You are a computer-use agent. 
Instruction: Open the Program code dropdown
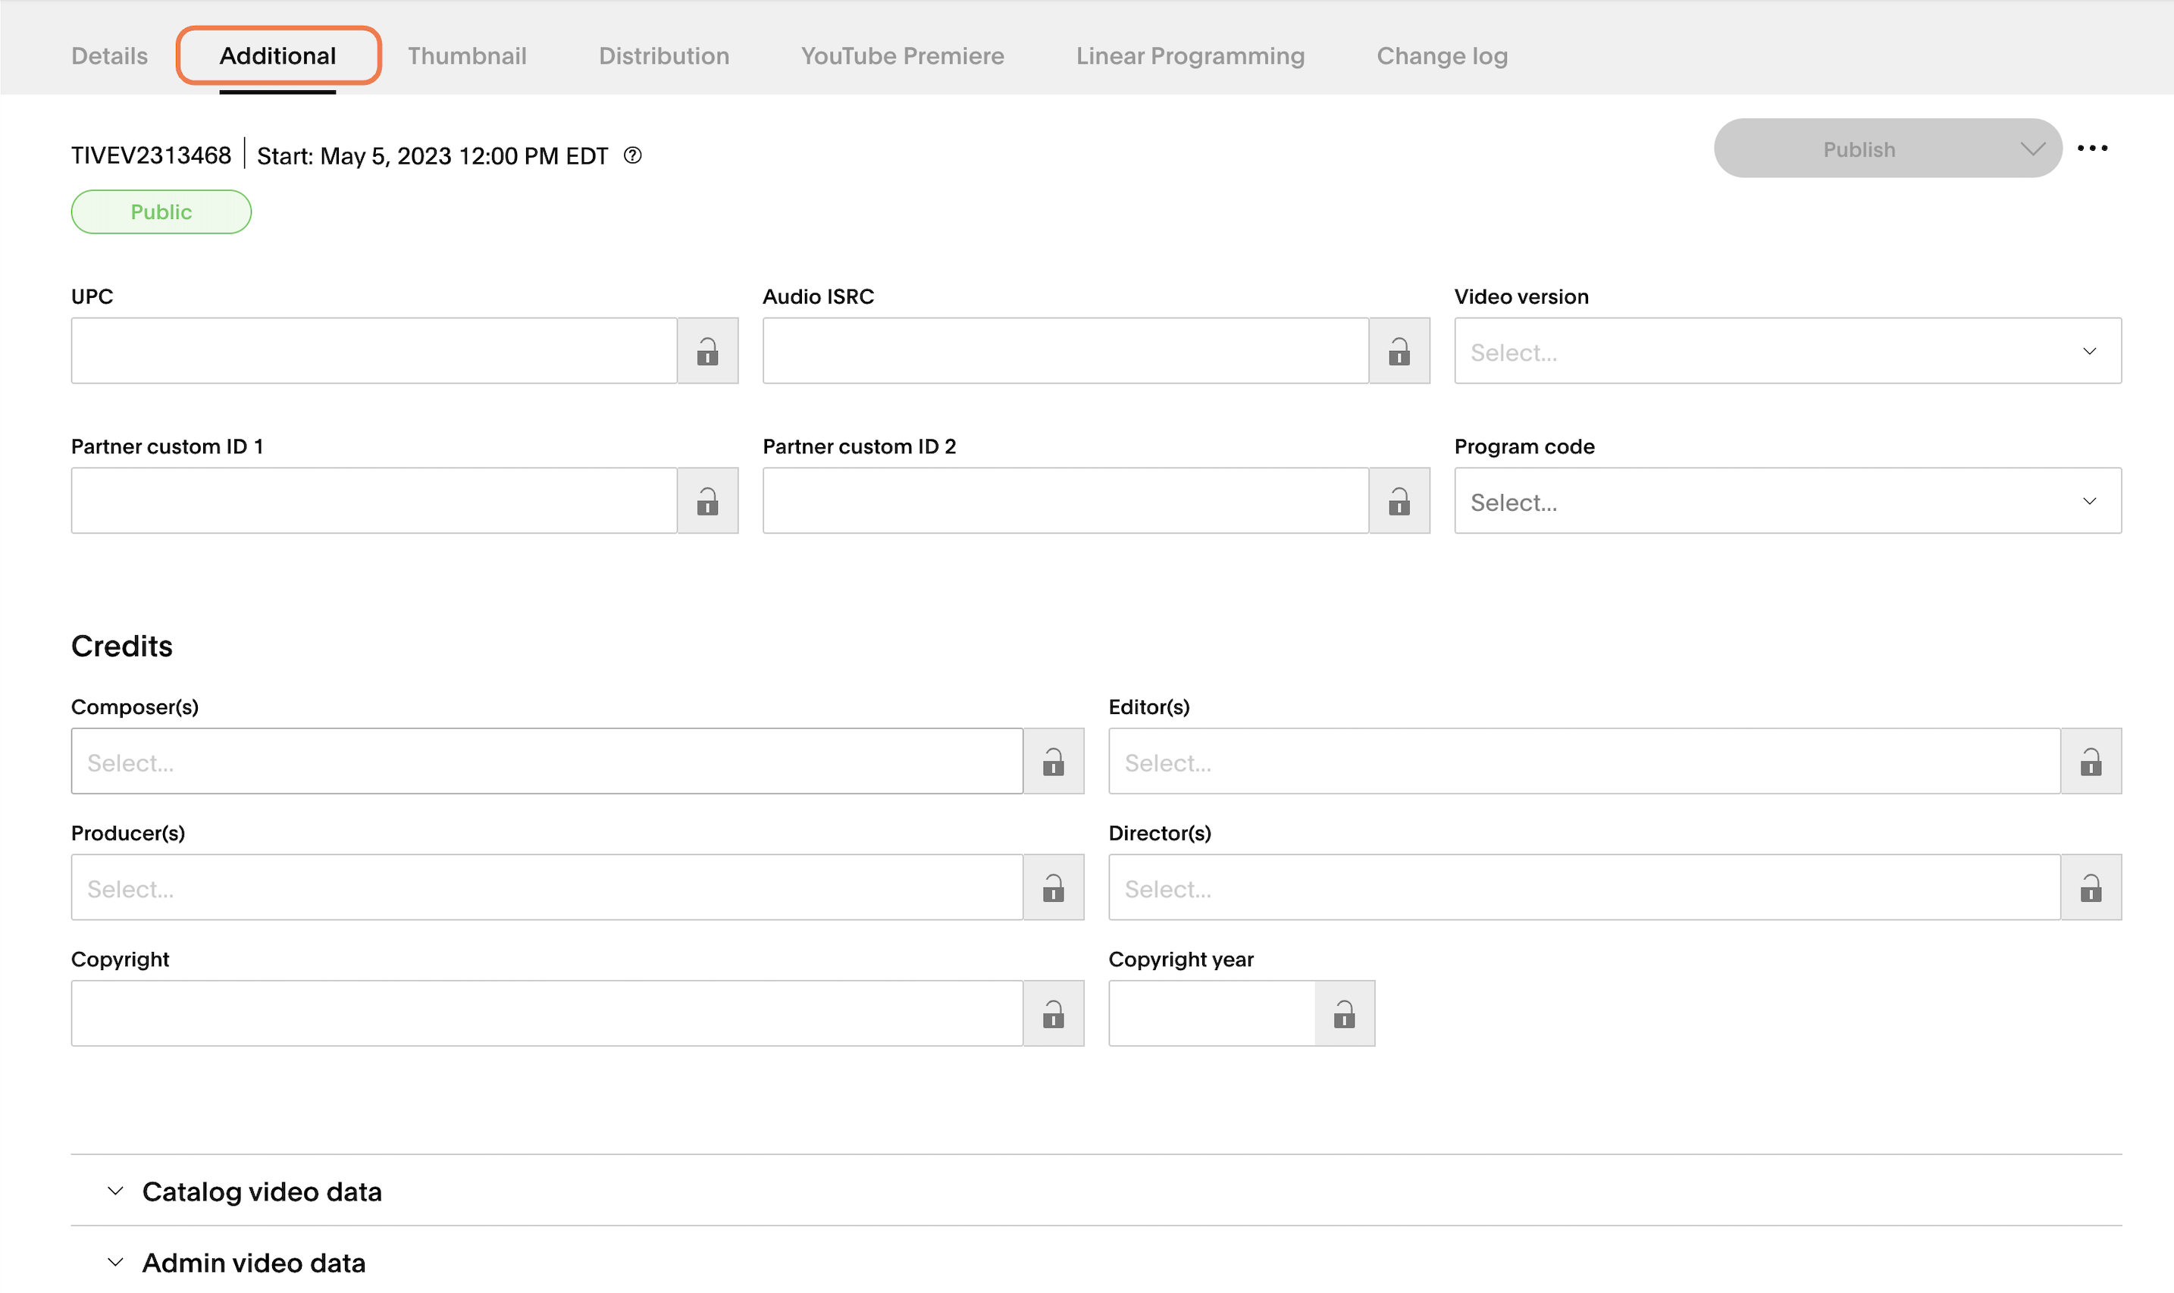tap(1787, 501)
